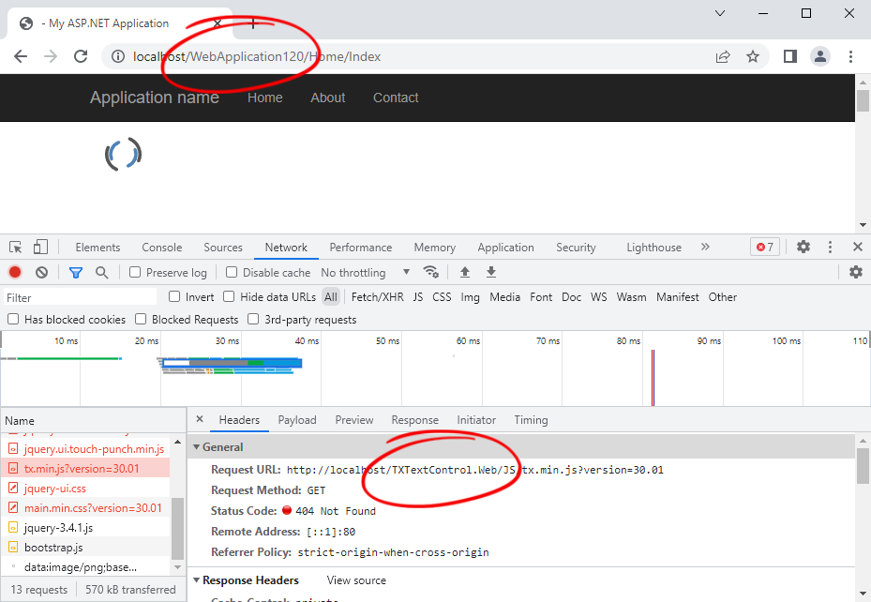Image resolution: width=871 pixels, height=602 pixels.
Task: Reload the page with refresh icon
Action: 82,56
